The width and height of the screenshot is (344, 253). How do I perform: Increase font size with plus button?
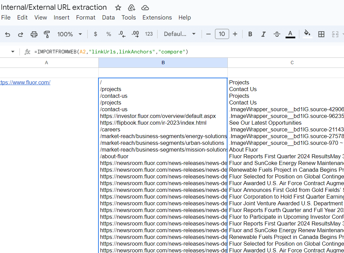235,34
